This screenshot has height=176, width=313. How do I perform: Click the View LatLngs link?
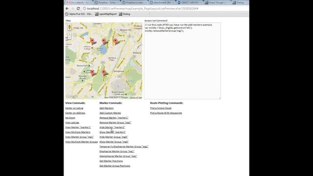[x=72, y=123]
